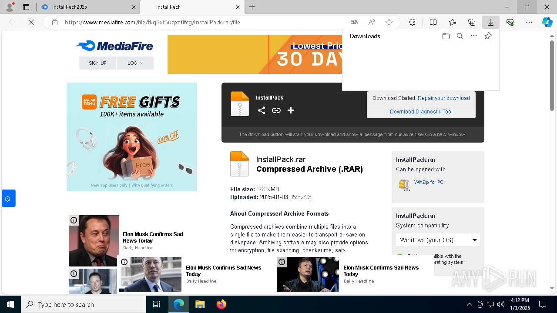The image size is (557, 313).
Task: Open the volume control icon
Action: pos(501,304)
